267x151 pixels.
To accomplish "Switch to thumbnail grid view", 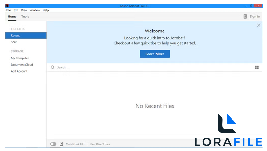I will point(257,67).
